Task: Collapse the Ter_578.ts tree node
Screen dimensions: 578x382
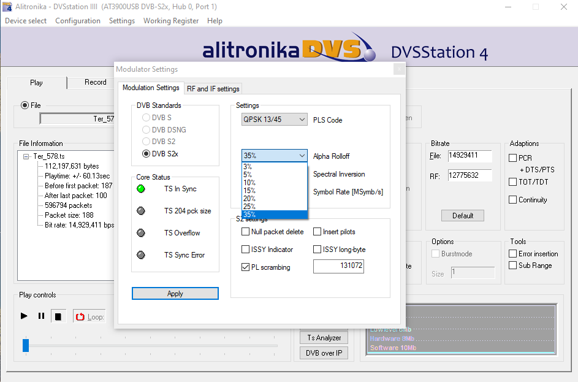Action: coord(26,157)
